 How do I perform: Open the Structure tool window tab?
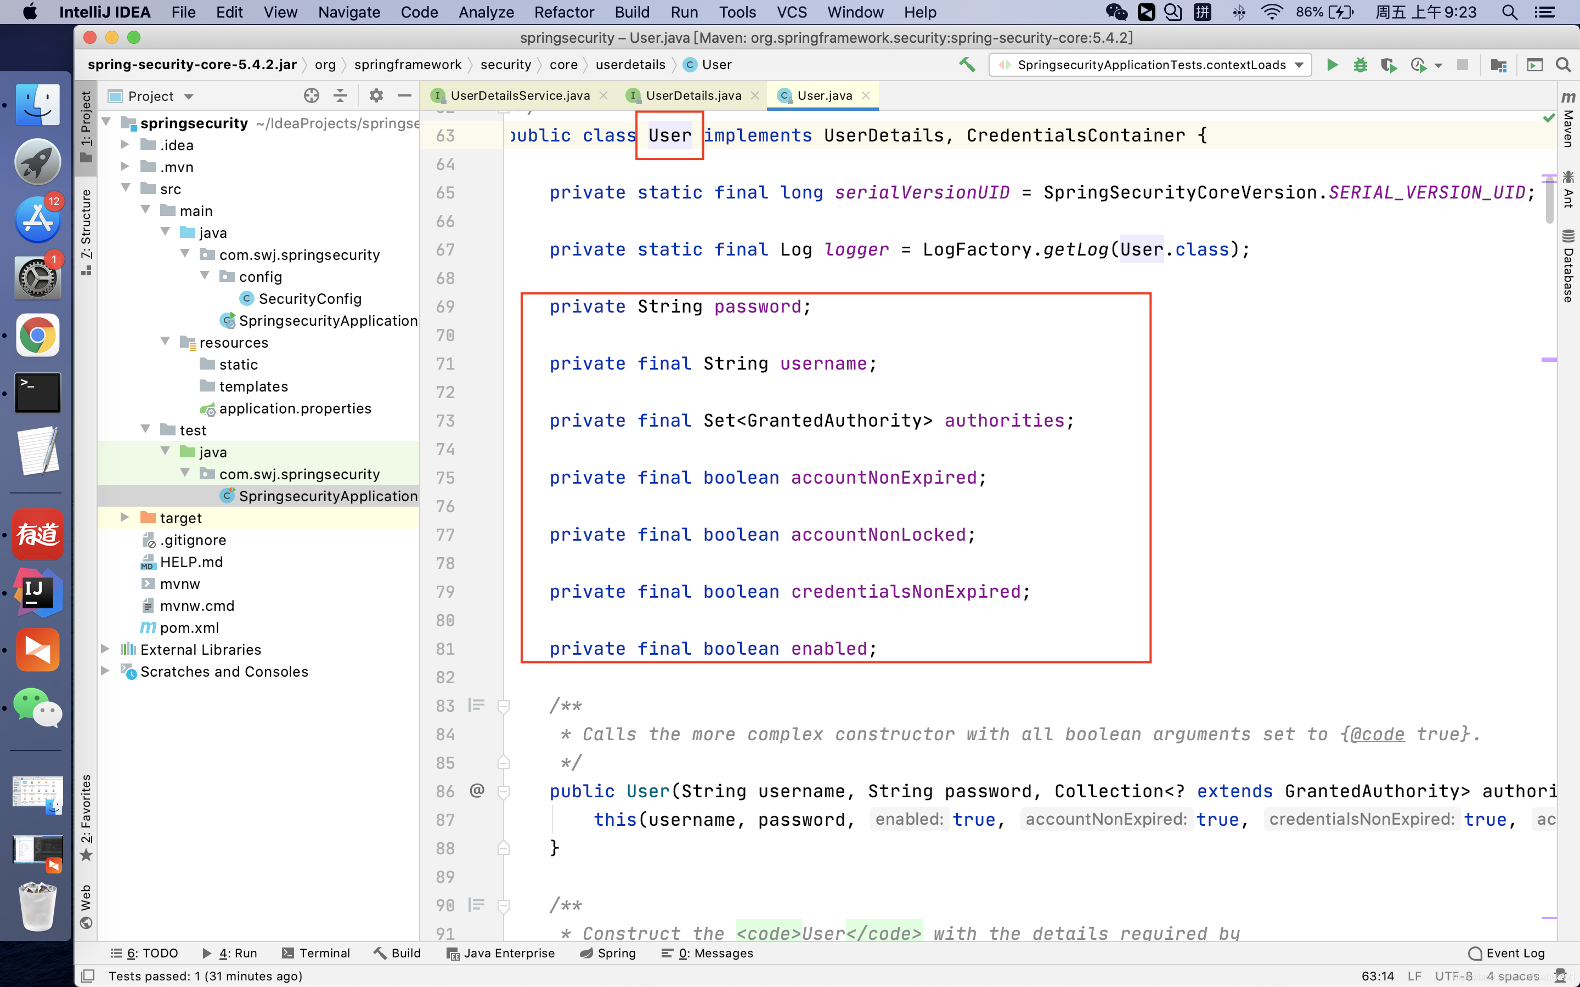tap(86, 232)
